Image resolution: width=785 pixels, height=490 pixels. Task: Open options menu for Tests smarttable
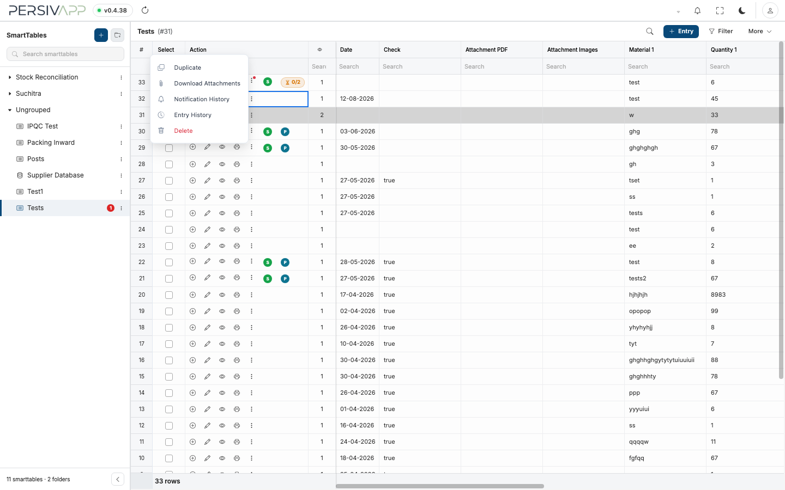point(121,208)
